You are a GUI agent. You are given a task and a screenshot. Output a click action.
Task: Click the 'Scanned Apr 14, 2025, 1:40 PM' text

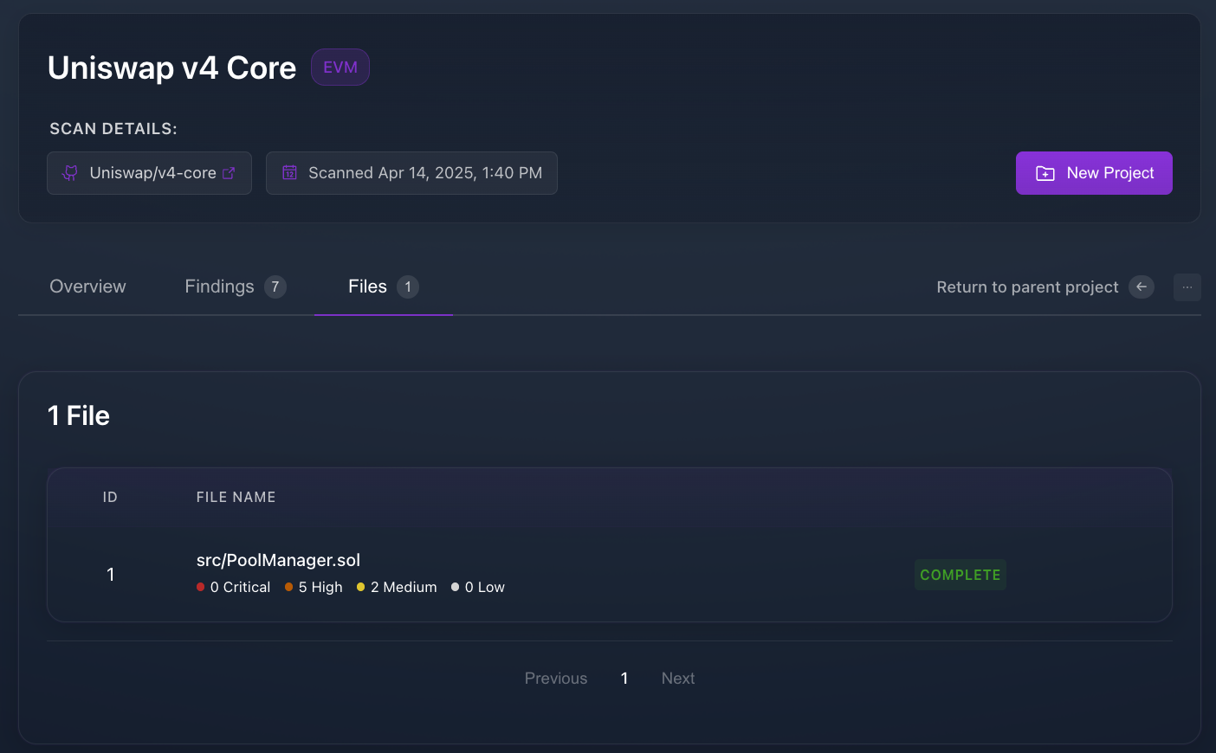[425, 173]
